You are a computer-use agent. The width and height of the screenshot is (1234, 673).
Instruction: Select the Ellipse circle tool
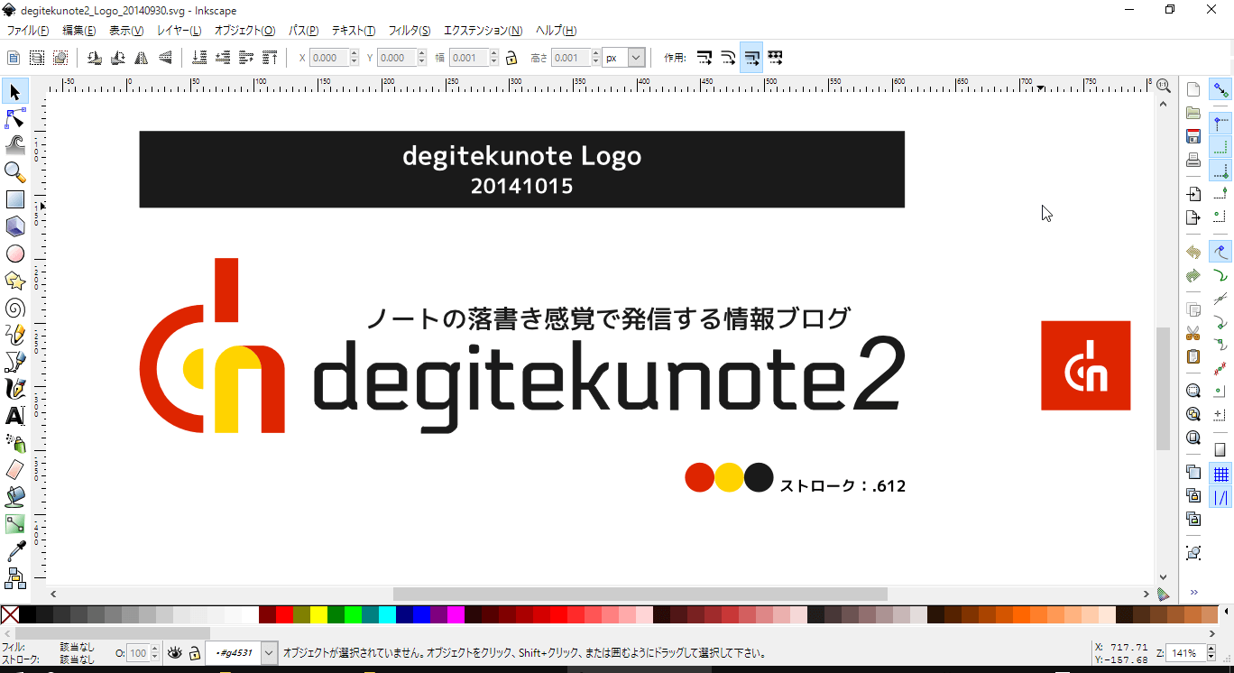click(15, 254)
